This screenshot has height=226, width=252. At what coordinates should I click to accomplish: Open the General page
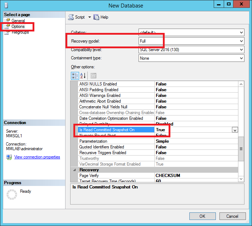tap(18, 21)
